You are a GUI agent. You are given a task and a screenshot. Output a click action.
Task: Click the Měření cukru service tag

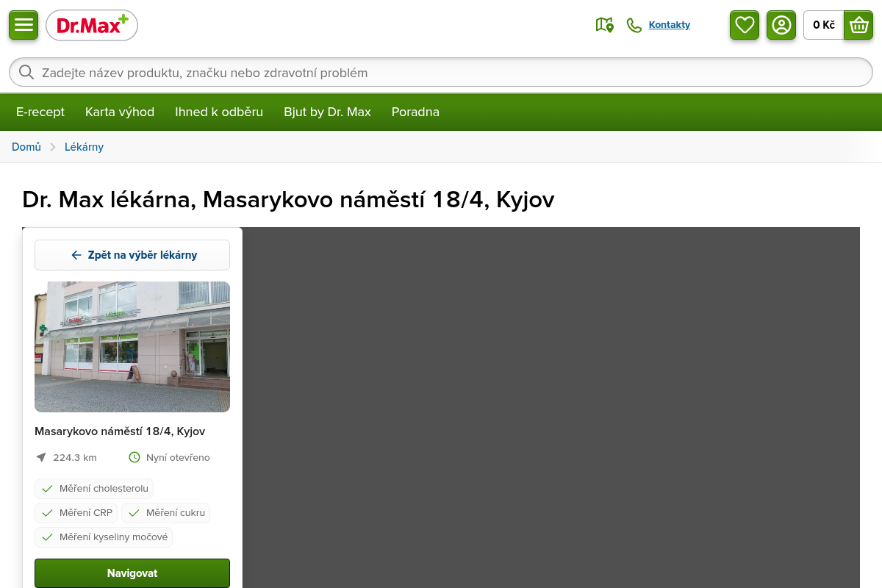coord(165,513)
